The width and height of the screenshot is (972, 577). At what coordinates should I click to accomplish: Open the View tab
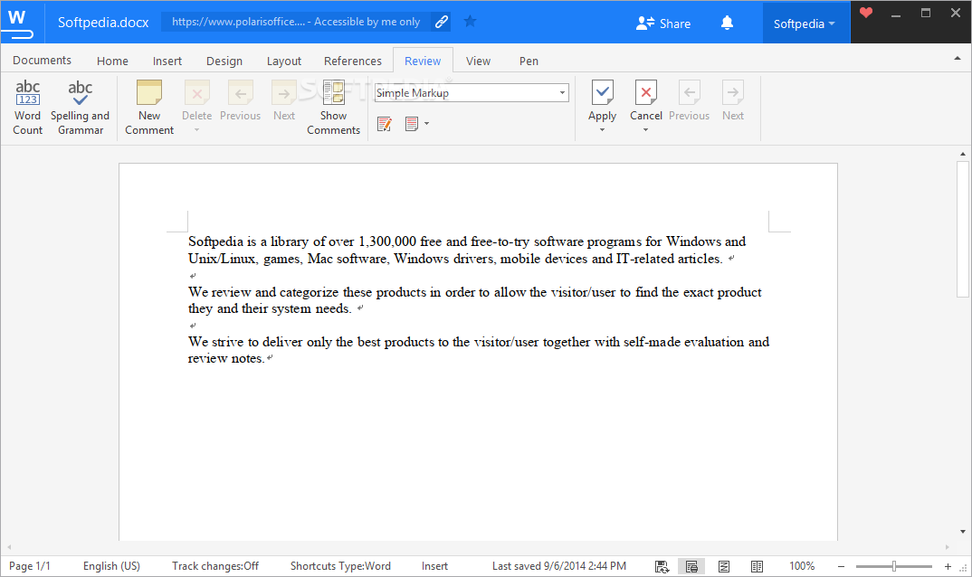click(x=478, y=61)
